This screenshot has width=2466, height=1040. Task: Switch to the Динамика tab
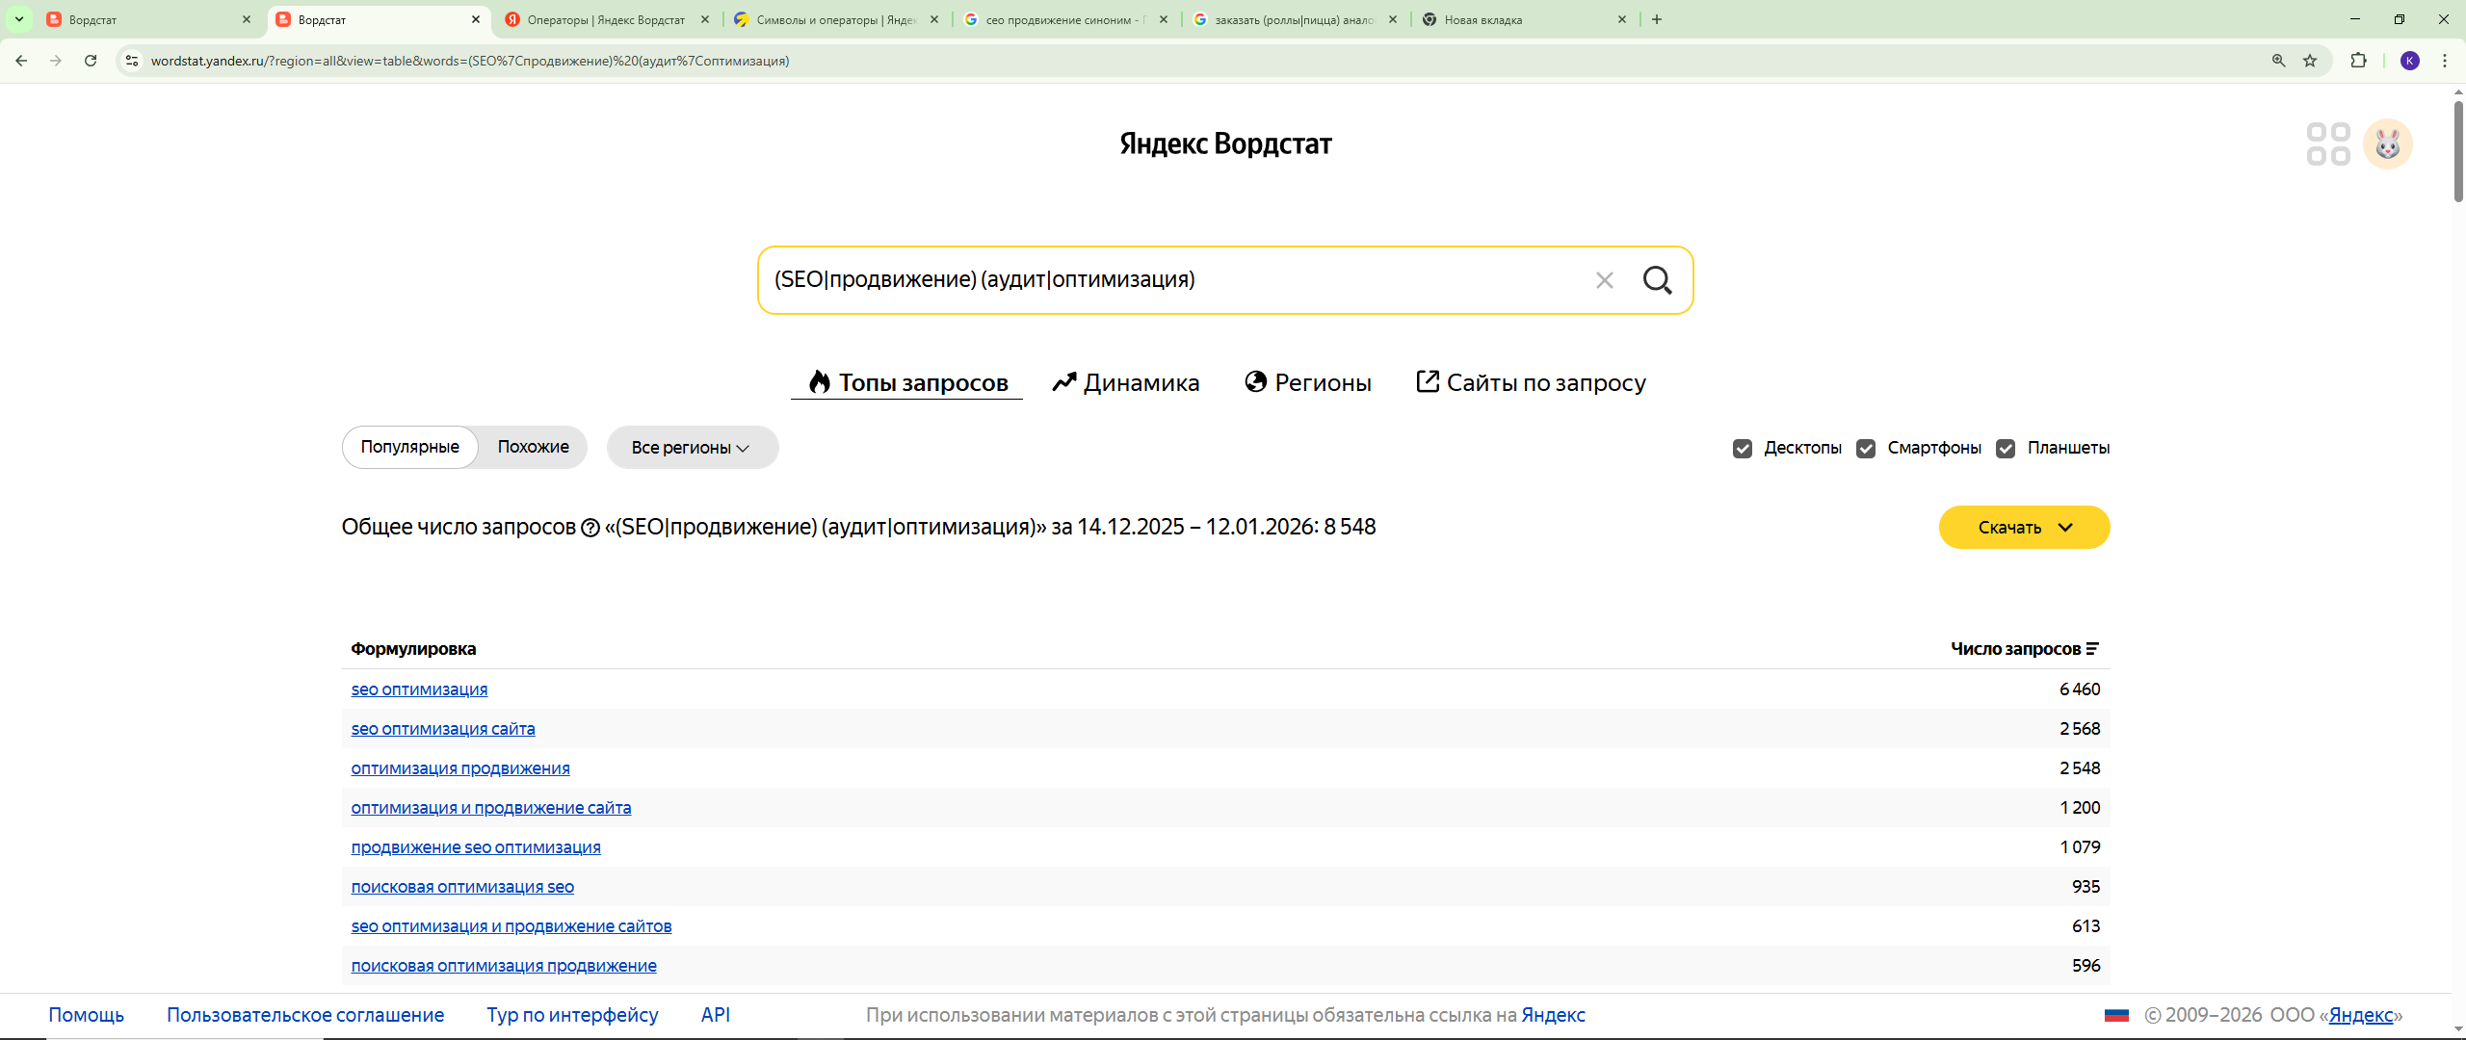pyautogui.click(x=1125, y=383)
